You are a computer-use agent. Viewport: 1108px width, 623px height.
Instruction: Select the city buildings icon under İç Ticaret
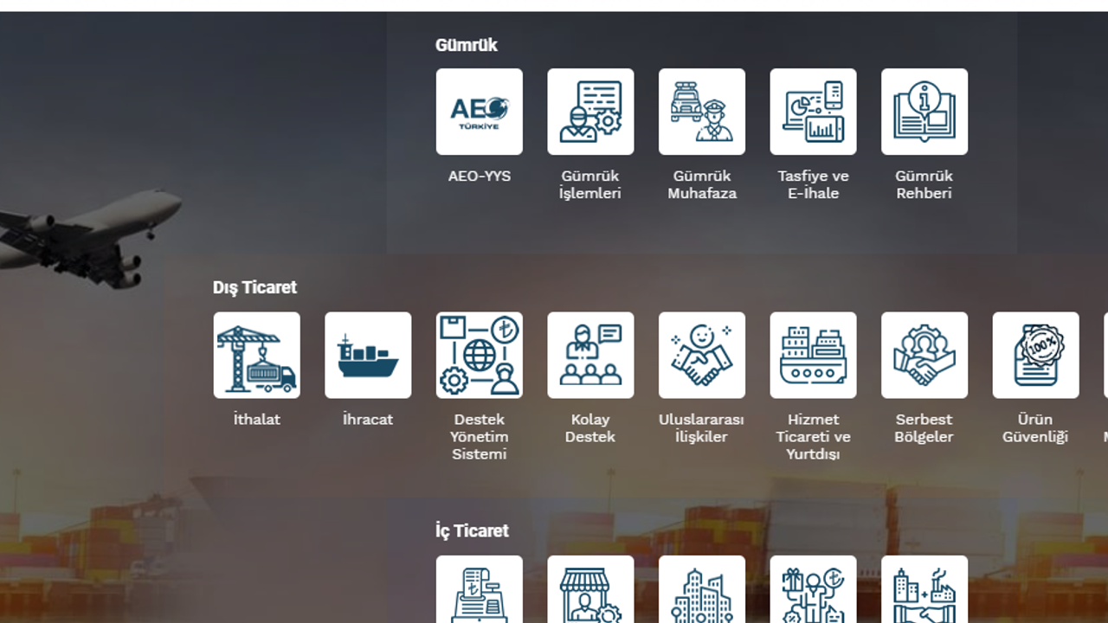coord(701,590)
